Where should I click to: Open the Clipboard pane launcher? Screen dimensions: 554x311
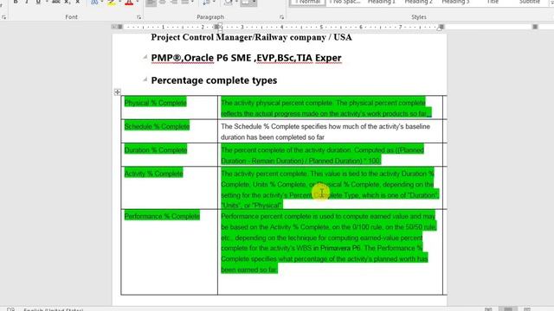pos(3,17)
